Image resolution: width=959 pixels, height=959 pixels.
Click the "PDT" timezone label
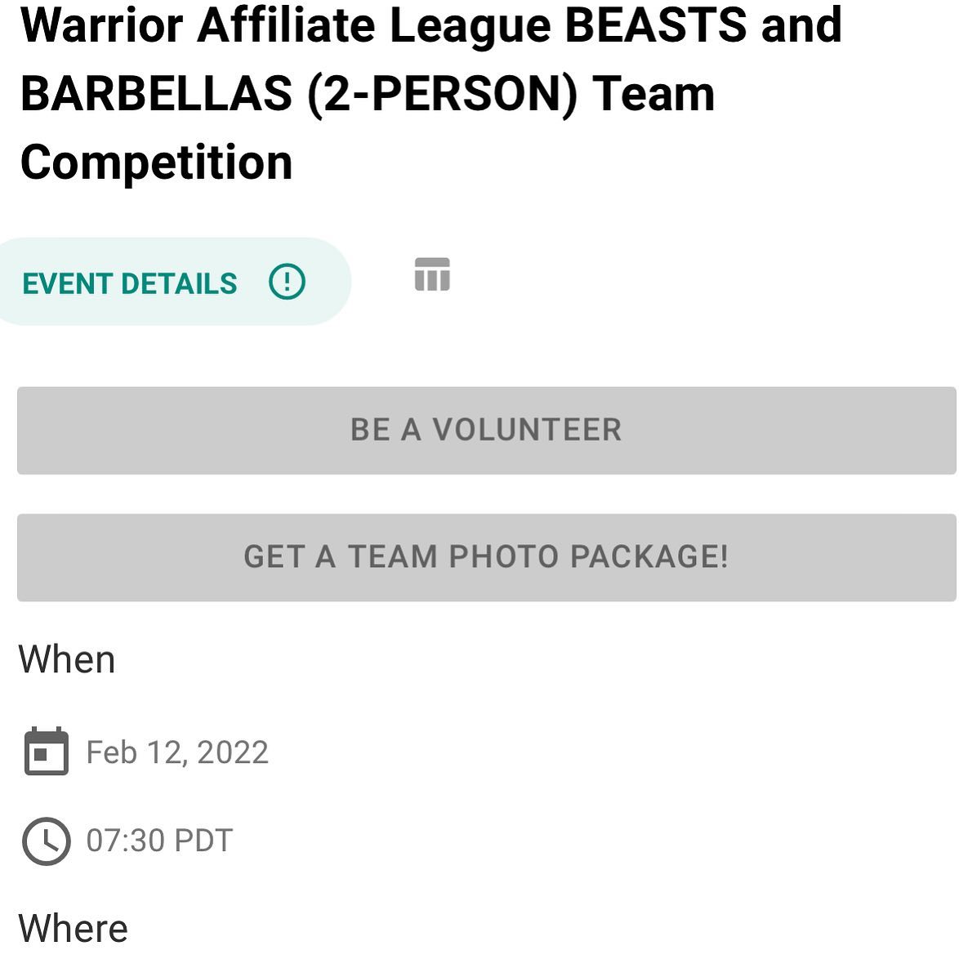coord(203,841)
